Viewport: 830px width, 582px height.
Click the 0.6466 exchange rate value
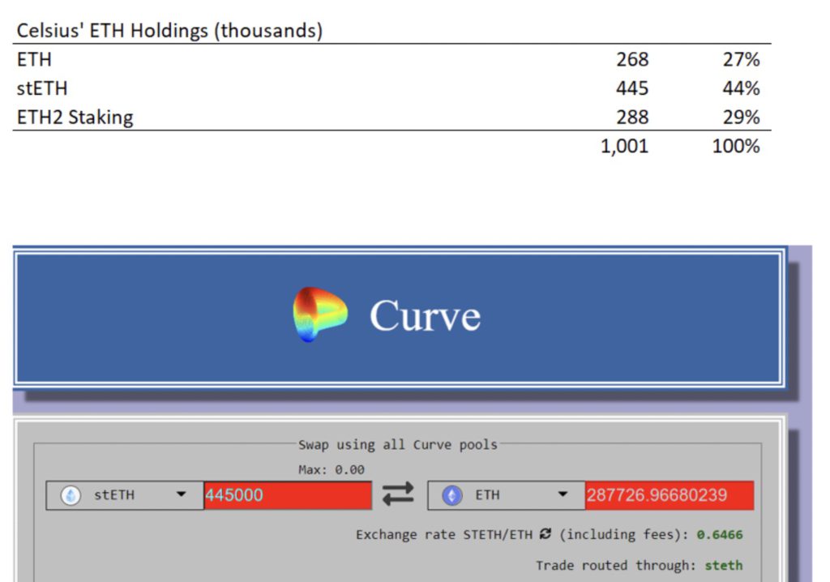point(721,535)
